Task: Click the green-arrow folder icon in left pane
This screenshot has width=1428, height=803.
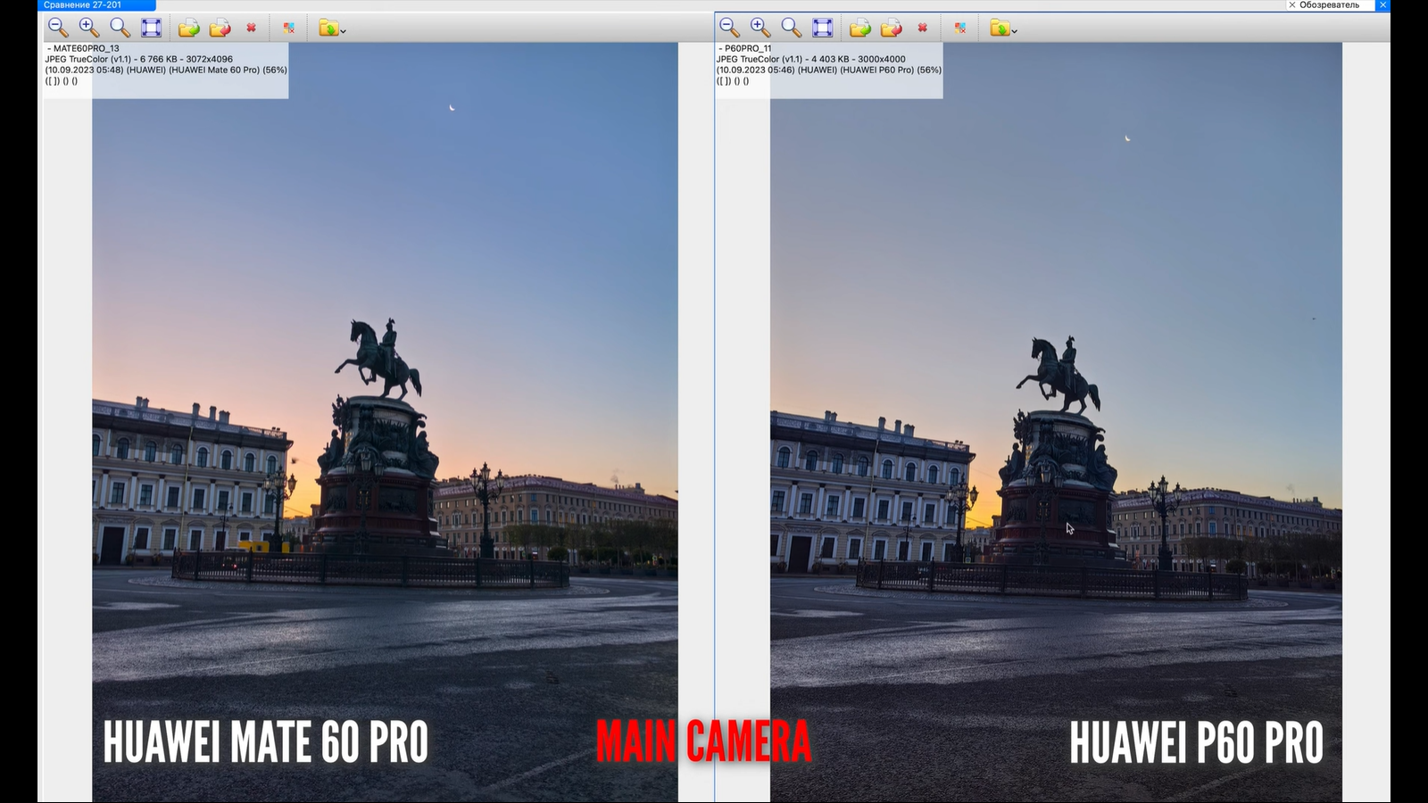Action: 188,29
